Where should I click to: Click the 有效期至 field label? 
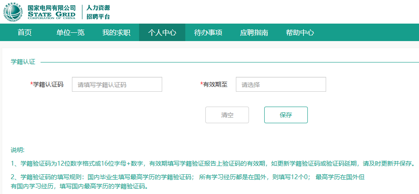(x=215, y=84)
